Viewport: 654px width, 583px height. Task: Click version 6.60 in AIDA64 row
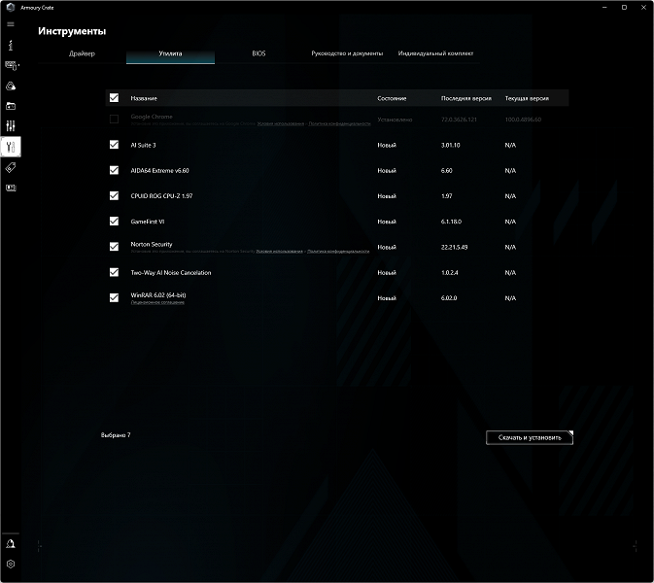point(447,171)
